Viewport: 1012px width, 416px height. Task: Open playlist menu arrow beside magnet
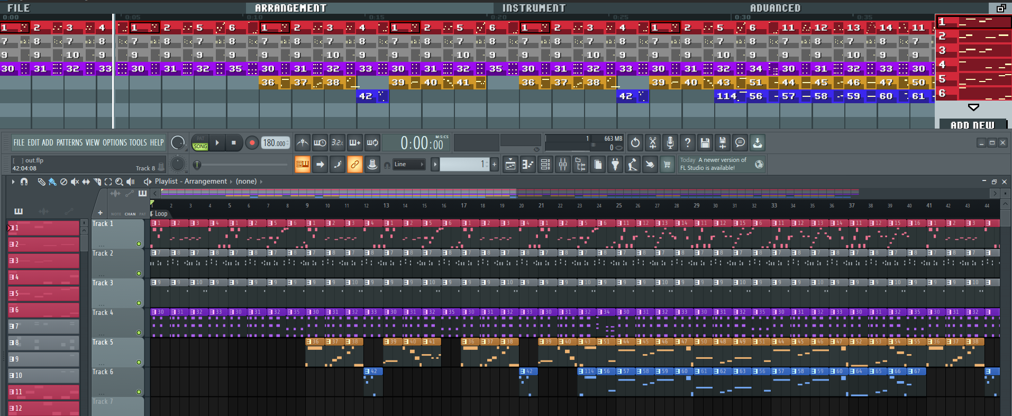click(13, 182)
